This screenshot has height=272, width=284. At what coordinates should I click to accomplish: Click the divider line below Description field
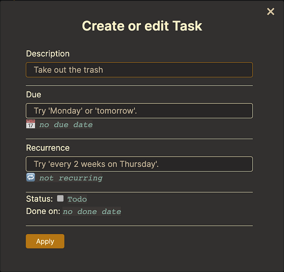click(139, 85)
